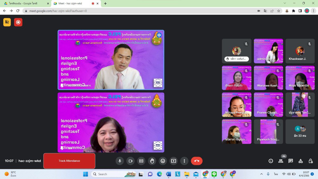Screen dimensions: 318x179
Task: Open the weather widget showing 30°C
Action: [x=10, y=174]
